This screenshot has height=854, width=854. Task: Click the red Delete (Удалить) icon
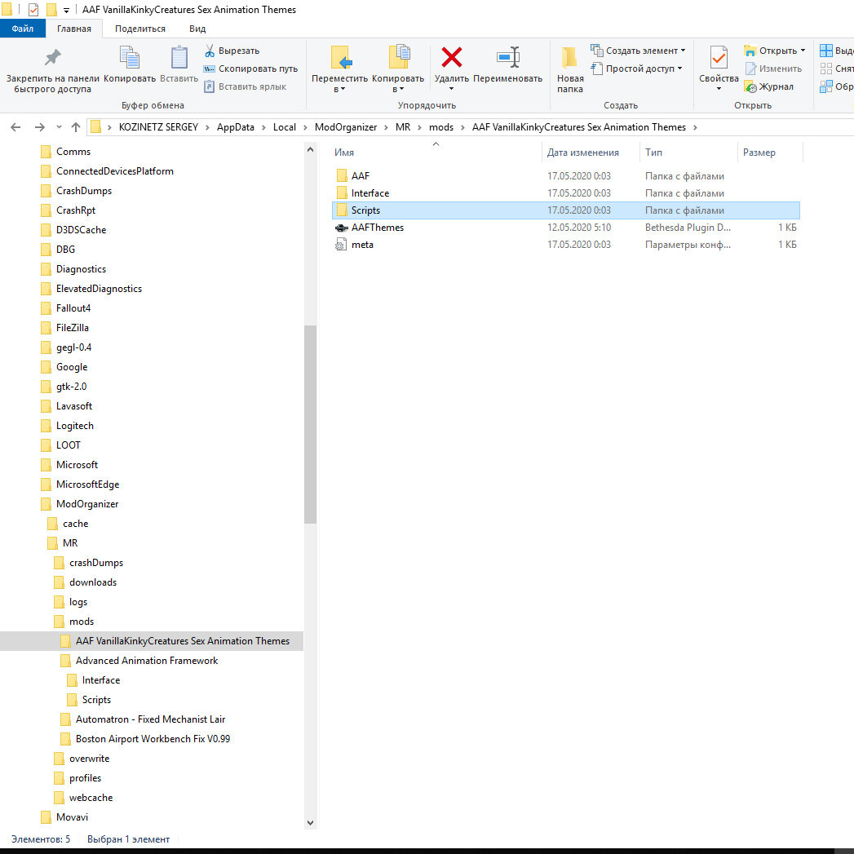(x=452, y=57)
